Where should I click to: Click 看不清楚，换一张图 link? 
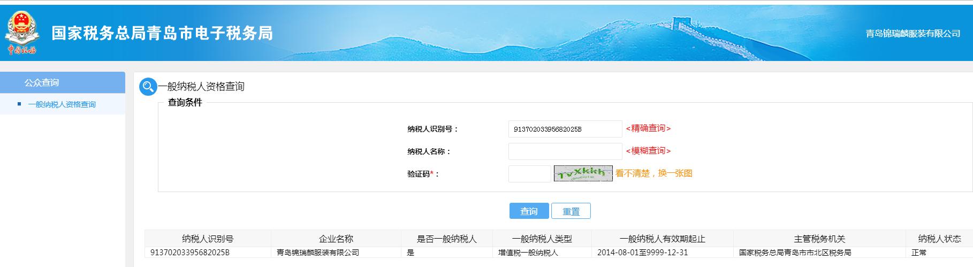coord(653,173)
